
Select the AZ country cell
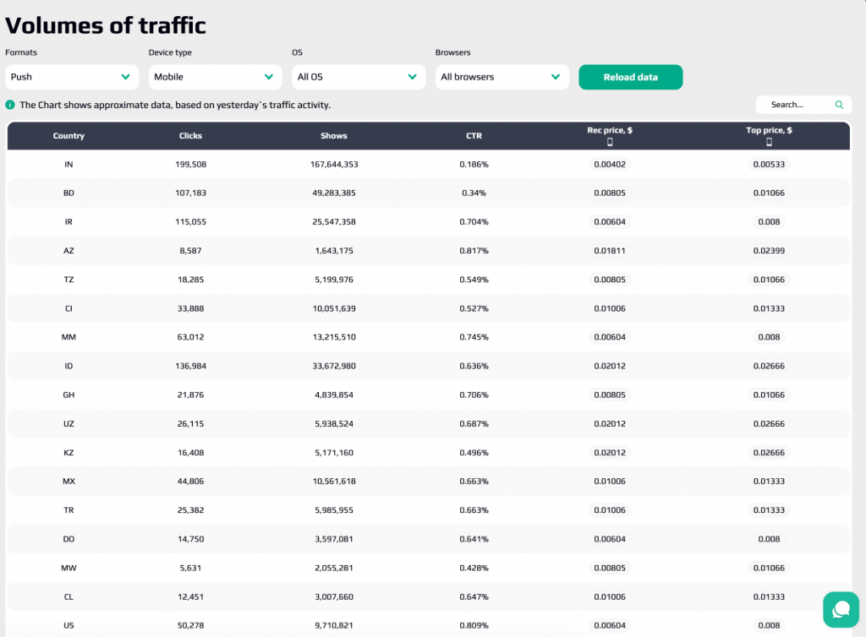69,250
